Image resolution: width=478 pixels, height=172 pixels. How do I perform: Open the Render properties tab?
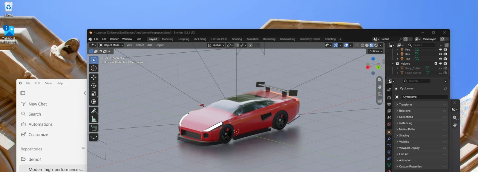[x=389, y=98]
